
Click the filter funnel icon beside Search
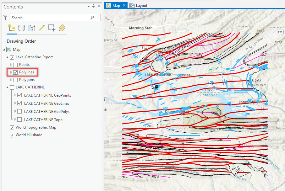tap(5, 18)
